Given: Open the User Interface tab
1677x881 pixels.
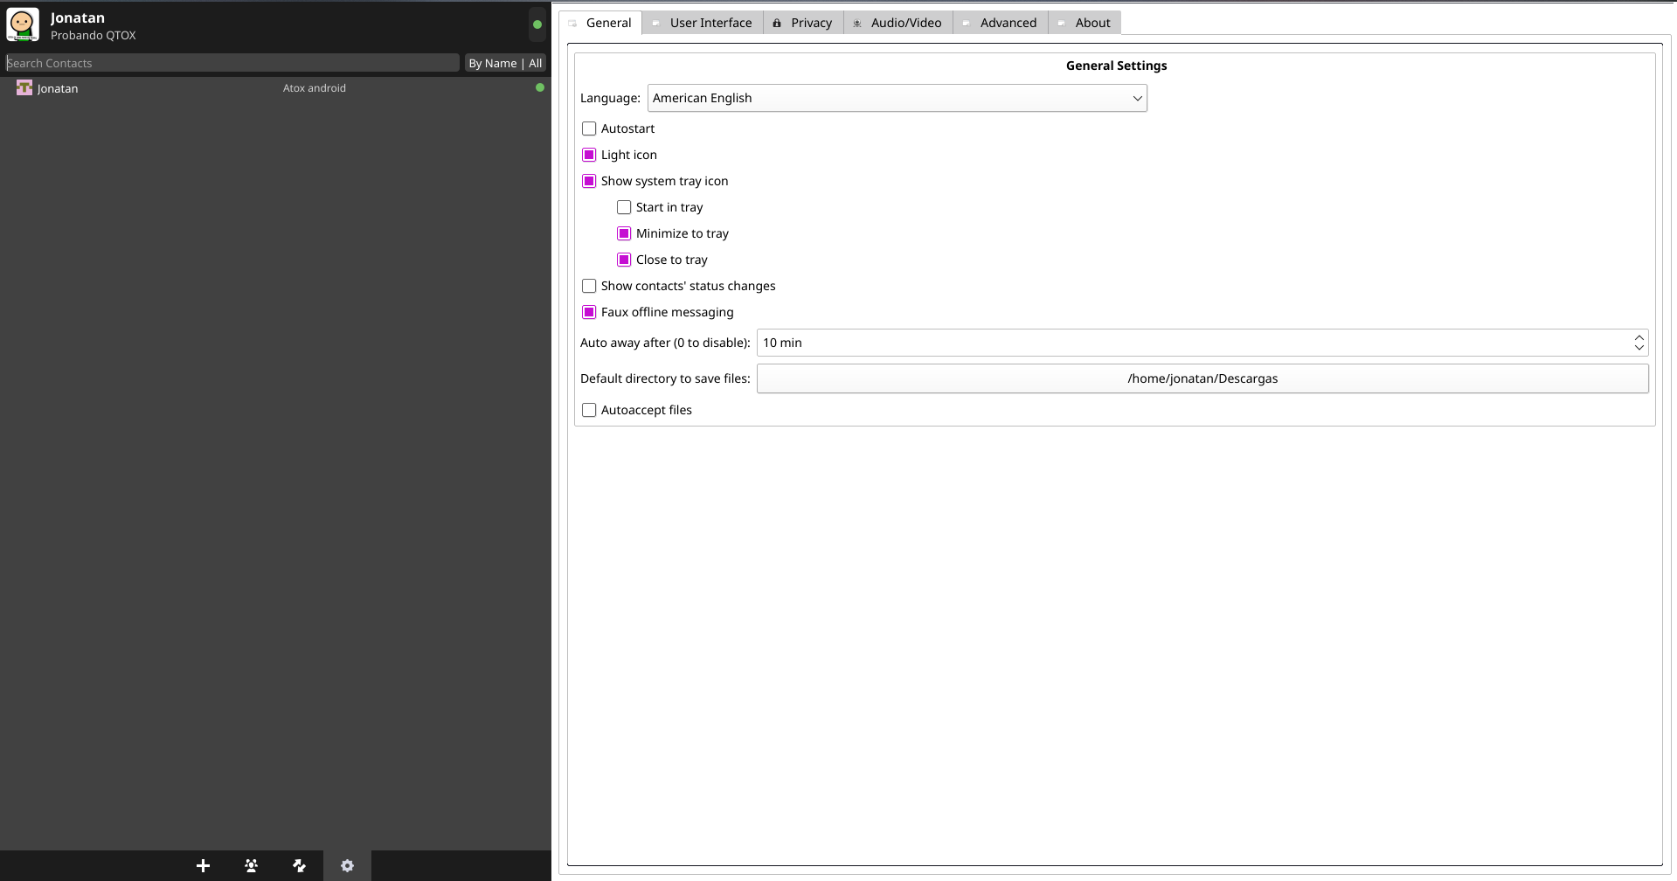Looking at the screenshot, I should tap(710, 23).
